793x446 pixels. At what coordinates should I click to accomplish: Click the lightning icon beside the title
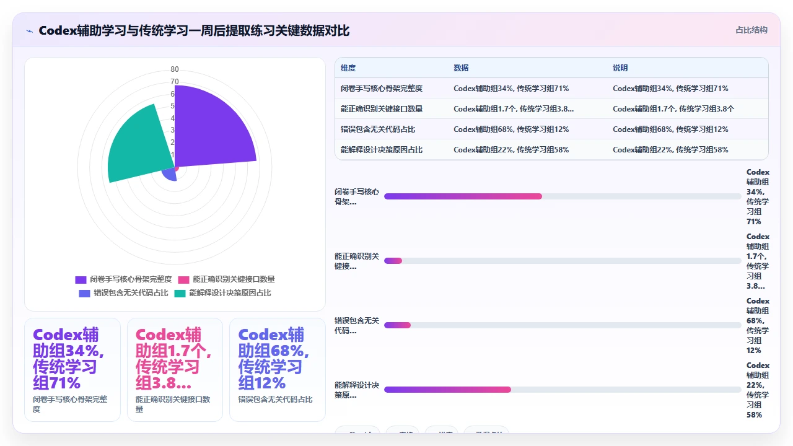[29, 31]
